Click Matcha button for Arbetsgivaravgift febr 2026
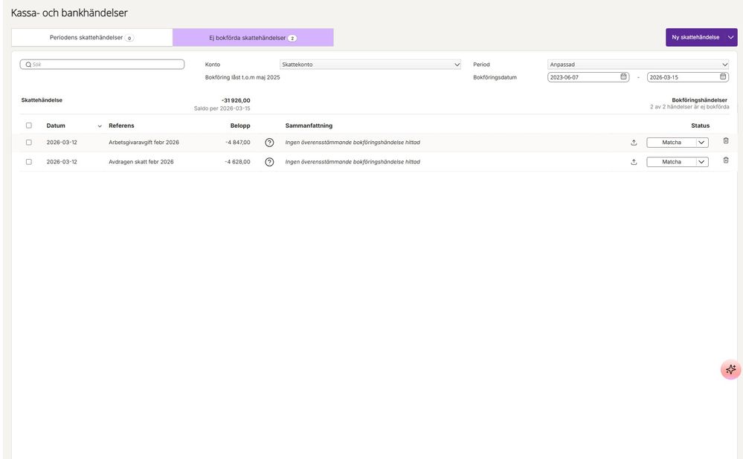This screenshot has width=743, height=459. pyautogui.click(x=672, y=143)
